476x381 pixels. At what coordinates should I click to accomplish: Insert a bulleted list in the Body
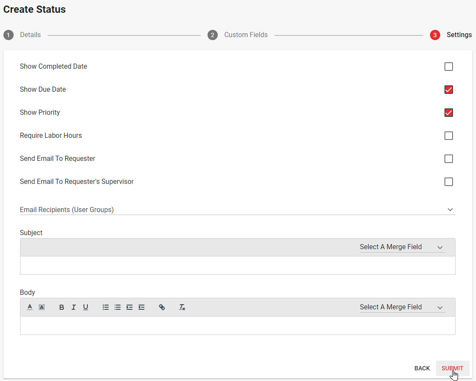118,307
